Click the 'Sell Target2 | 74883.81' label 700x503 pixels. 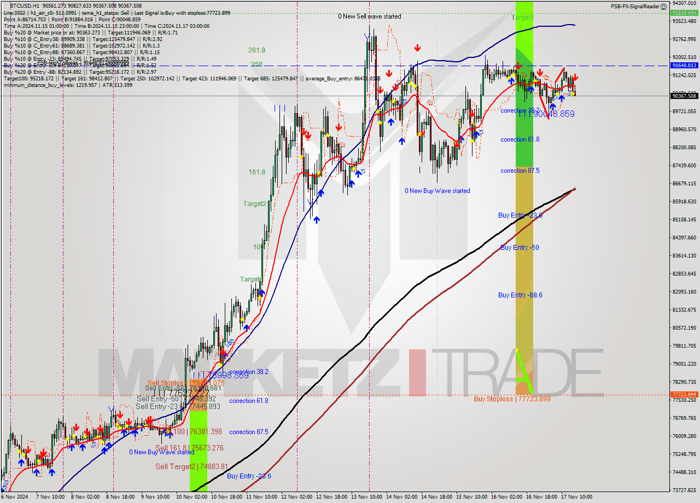tap(191, 466)
